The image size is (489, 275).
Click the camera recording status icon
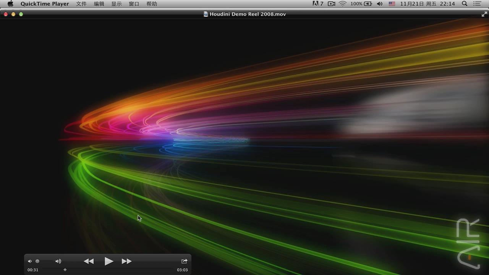pos(331,4)
